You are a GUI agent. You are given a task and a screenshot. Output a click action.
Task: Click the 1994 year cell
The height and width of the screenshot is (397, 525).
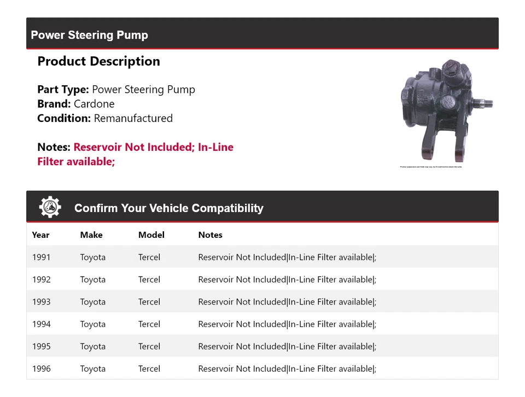tap(41, 324)
